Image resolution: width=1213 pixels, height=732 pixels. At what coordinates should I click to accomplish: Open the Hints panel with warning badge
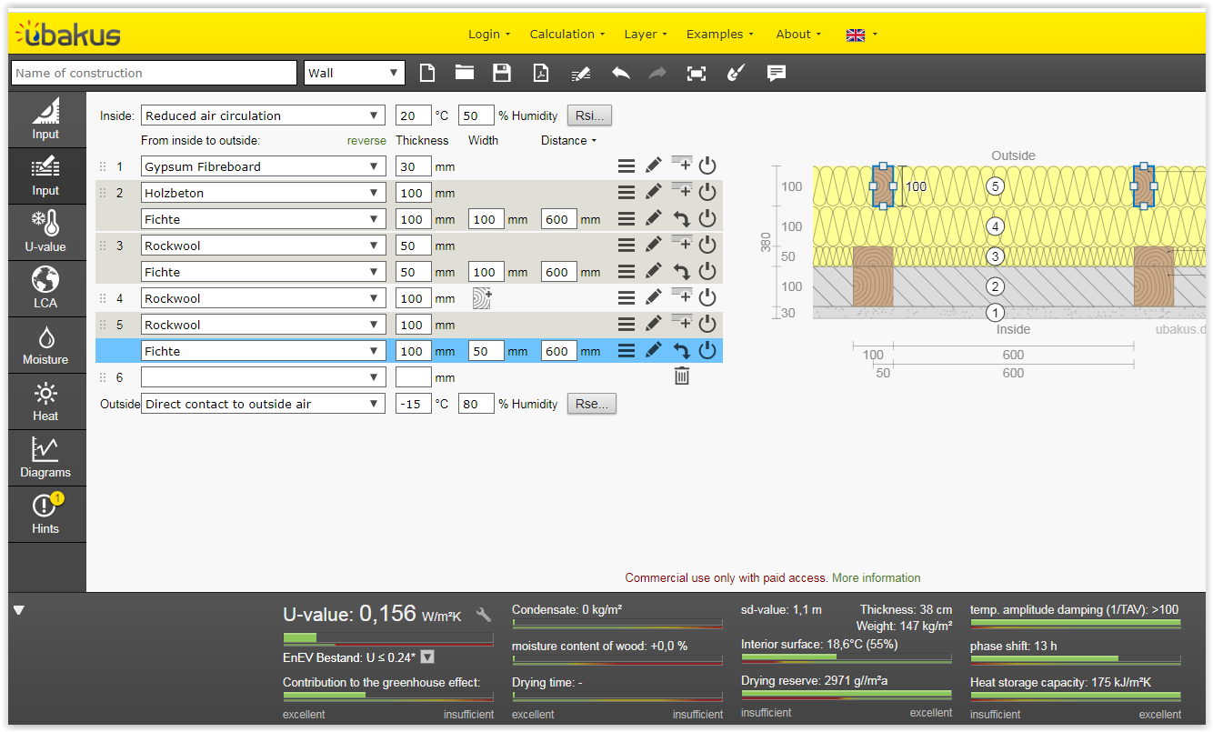45,514
